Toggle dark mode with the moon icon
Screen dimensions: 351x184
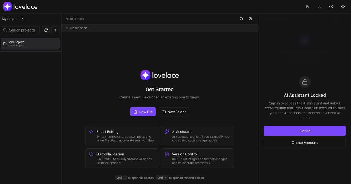(x=307, y=6)
